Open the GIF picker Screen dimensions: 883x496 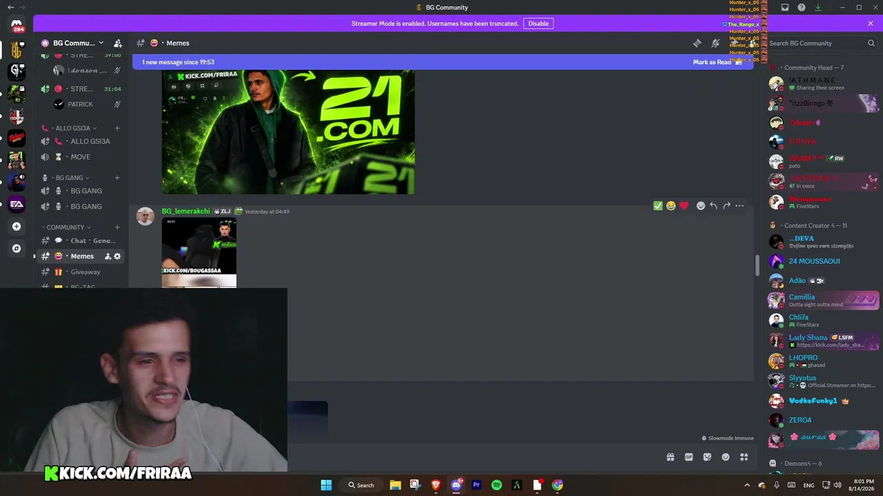pos(688,457)
